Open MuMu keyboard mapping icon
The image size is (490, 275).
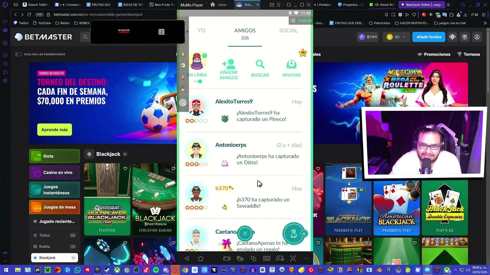267,259
